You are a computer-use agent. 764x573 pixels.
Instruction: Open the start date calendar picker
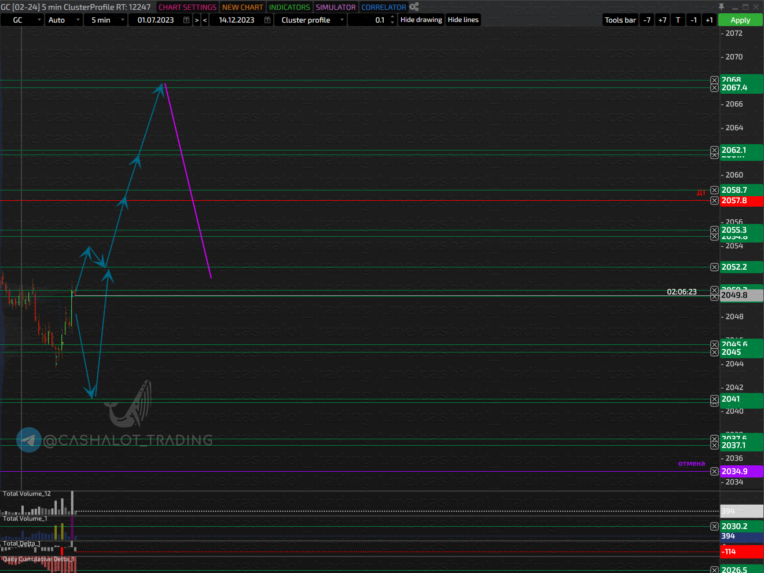(186, 20)
